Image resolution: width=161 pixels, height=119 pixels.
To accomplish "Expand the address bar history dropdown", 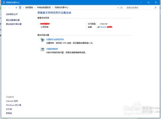I will (x=118, y=8).
